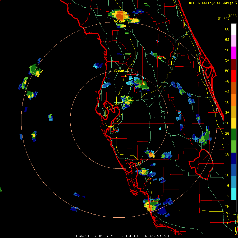Viewport: 238px width, 238px height.
Task: Click the legend value 22
Action: (227, 144)
